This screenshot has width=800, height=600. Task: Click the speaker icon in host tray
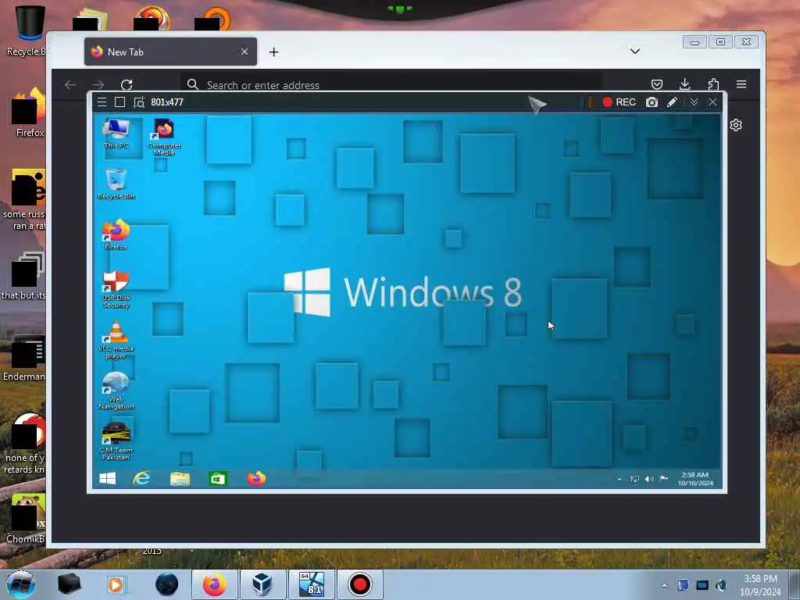[x=721, y=585]
